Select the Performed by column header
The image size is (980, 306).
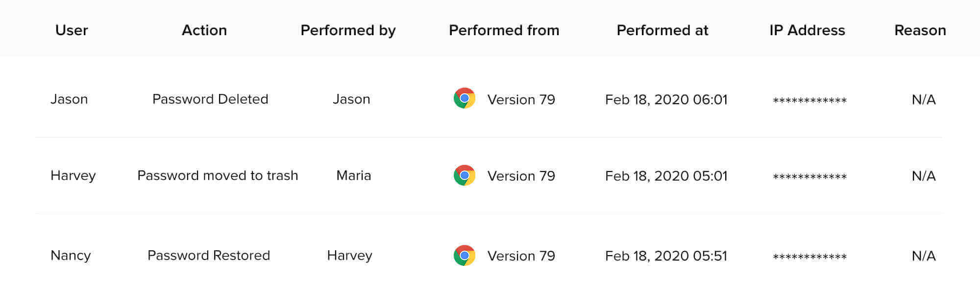click(348, 30)
